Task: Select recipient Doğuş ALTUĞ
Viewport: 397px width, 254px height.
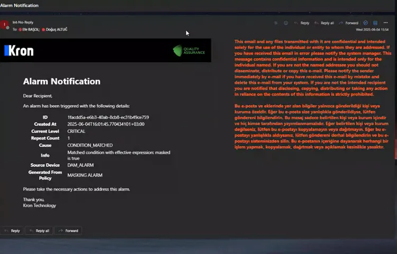Action: 55,30
